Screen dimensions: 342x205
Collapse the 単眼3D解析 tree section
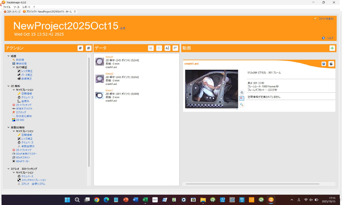pyautogui.click(x=9, y=127)
